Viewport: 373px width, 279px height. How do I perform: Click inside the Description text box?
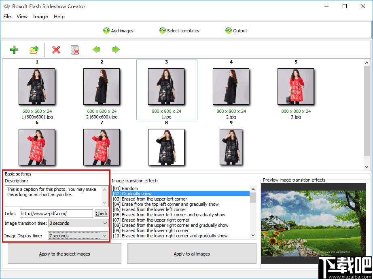coord(54,196)
